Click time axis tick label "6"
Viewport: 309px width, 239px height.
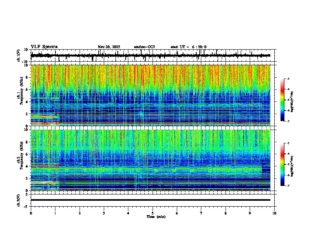coord(177,213)
